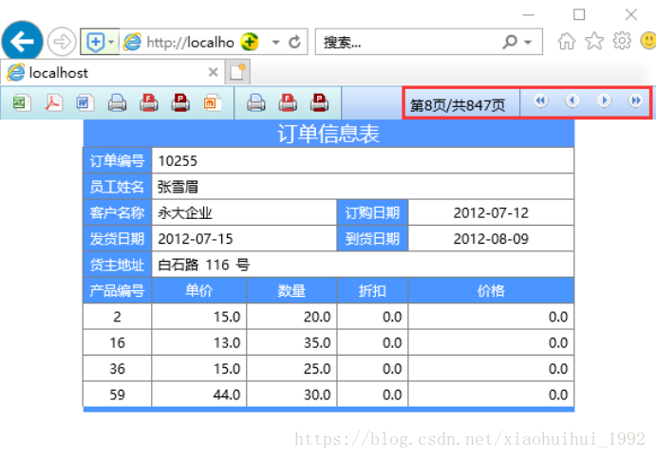Click quantity 35.0 cell
The width and height of the screenshot is (656, 458).
coord(292,342)
